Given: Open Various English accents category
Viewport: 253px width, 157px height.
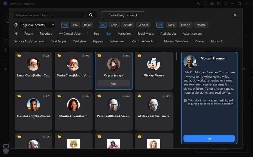Looking at the screenshot, I should click(x=29, y=41).
